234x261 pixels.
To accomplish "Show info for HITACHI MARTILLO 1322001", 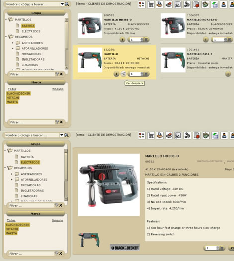I will click(116, 74).
